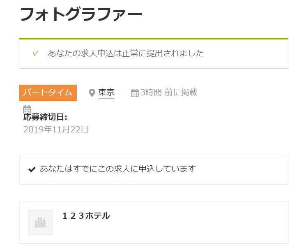Click the black checkmark before あなたはすでに
The height and width of the screenshot is (250, 297).
32,169
